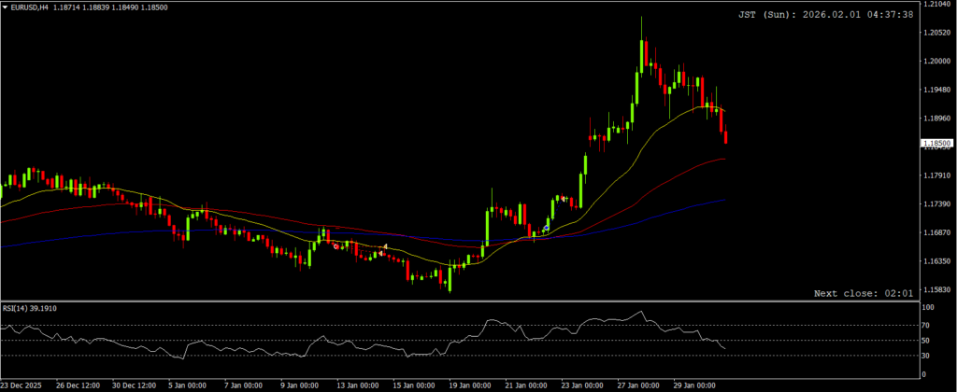Click the Next close countdown text
Screen dimensions: 957x392
pyautogui.click(x=863, y=293)
